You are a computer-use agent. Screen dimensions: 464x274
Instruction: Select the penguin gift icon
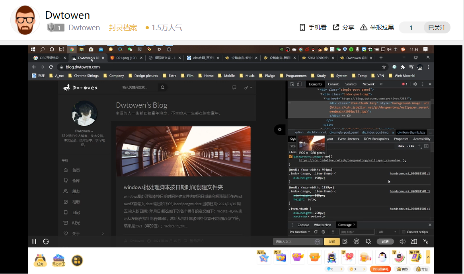pyautogui.click(x=383, y=257)
